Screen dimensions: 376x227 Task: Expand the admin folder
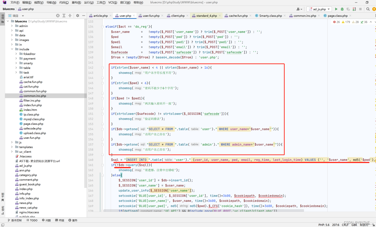[12, 26]
